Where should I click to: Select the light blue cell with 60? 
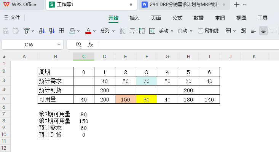[x=147, y=81]
